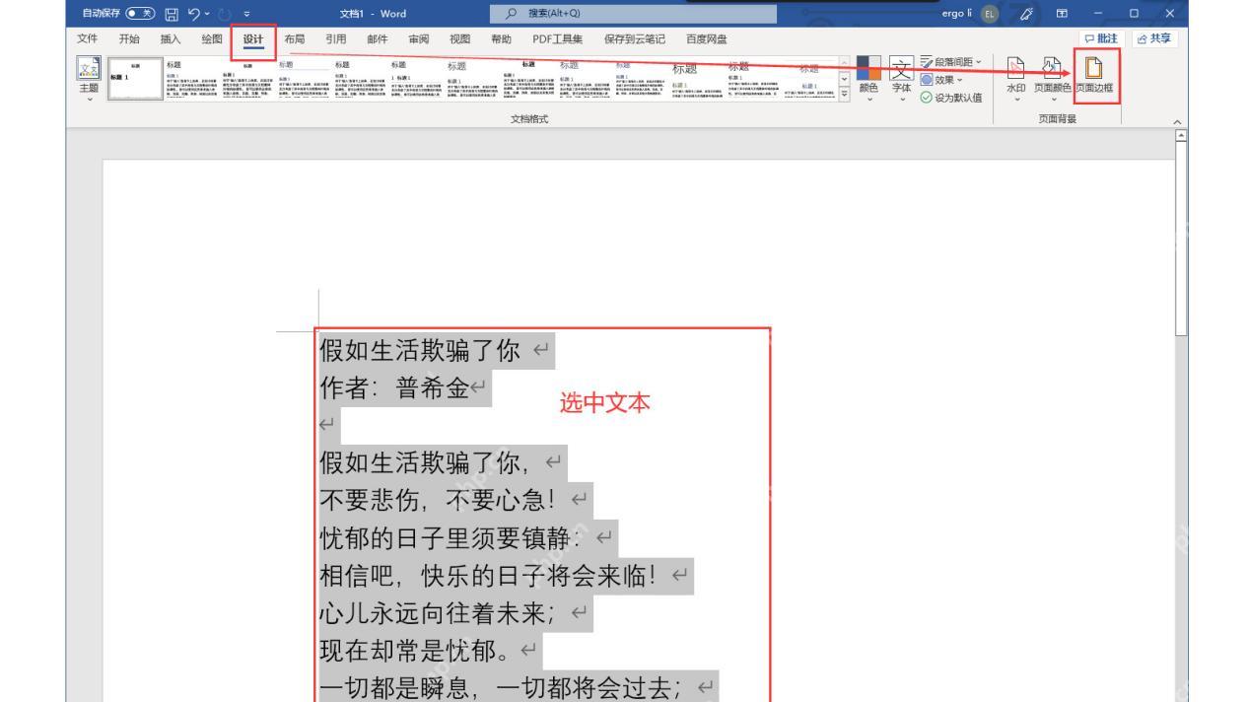Switch to the 邮件 tab
The width and height of the screenshot is (1248, 702).
click(378, 39)
